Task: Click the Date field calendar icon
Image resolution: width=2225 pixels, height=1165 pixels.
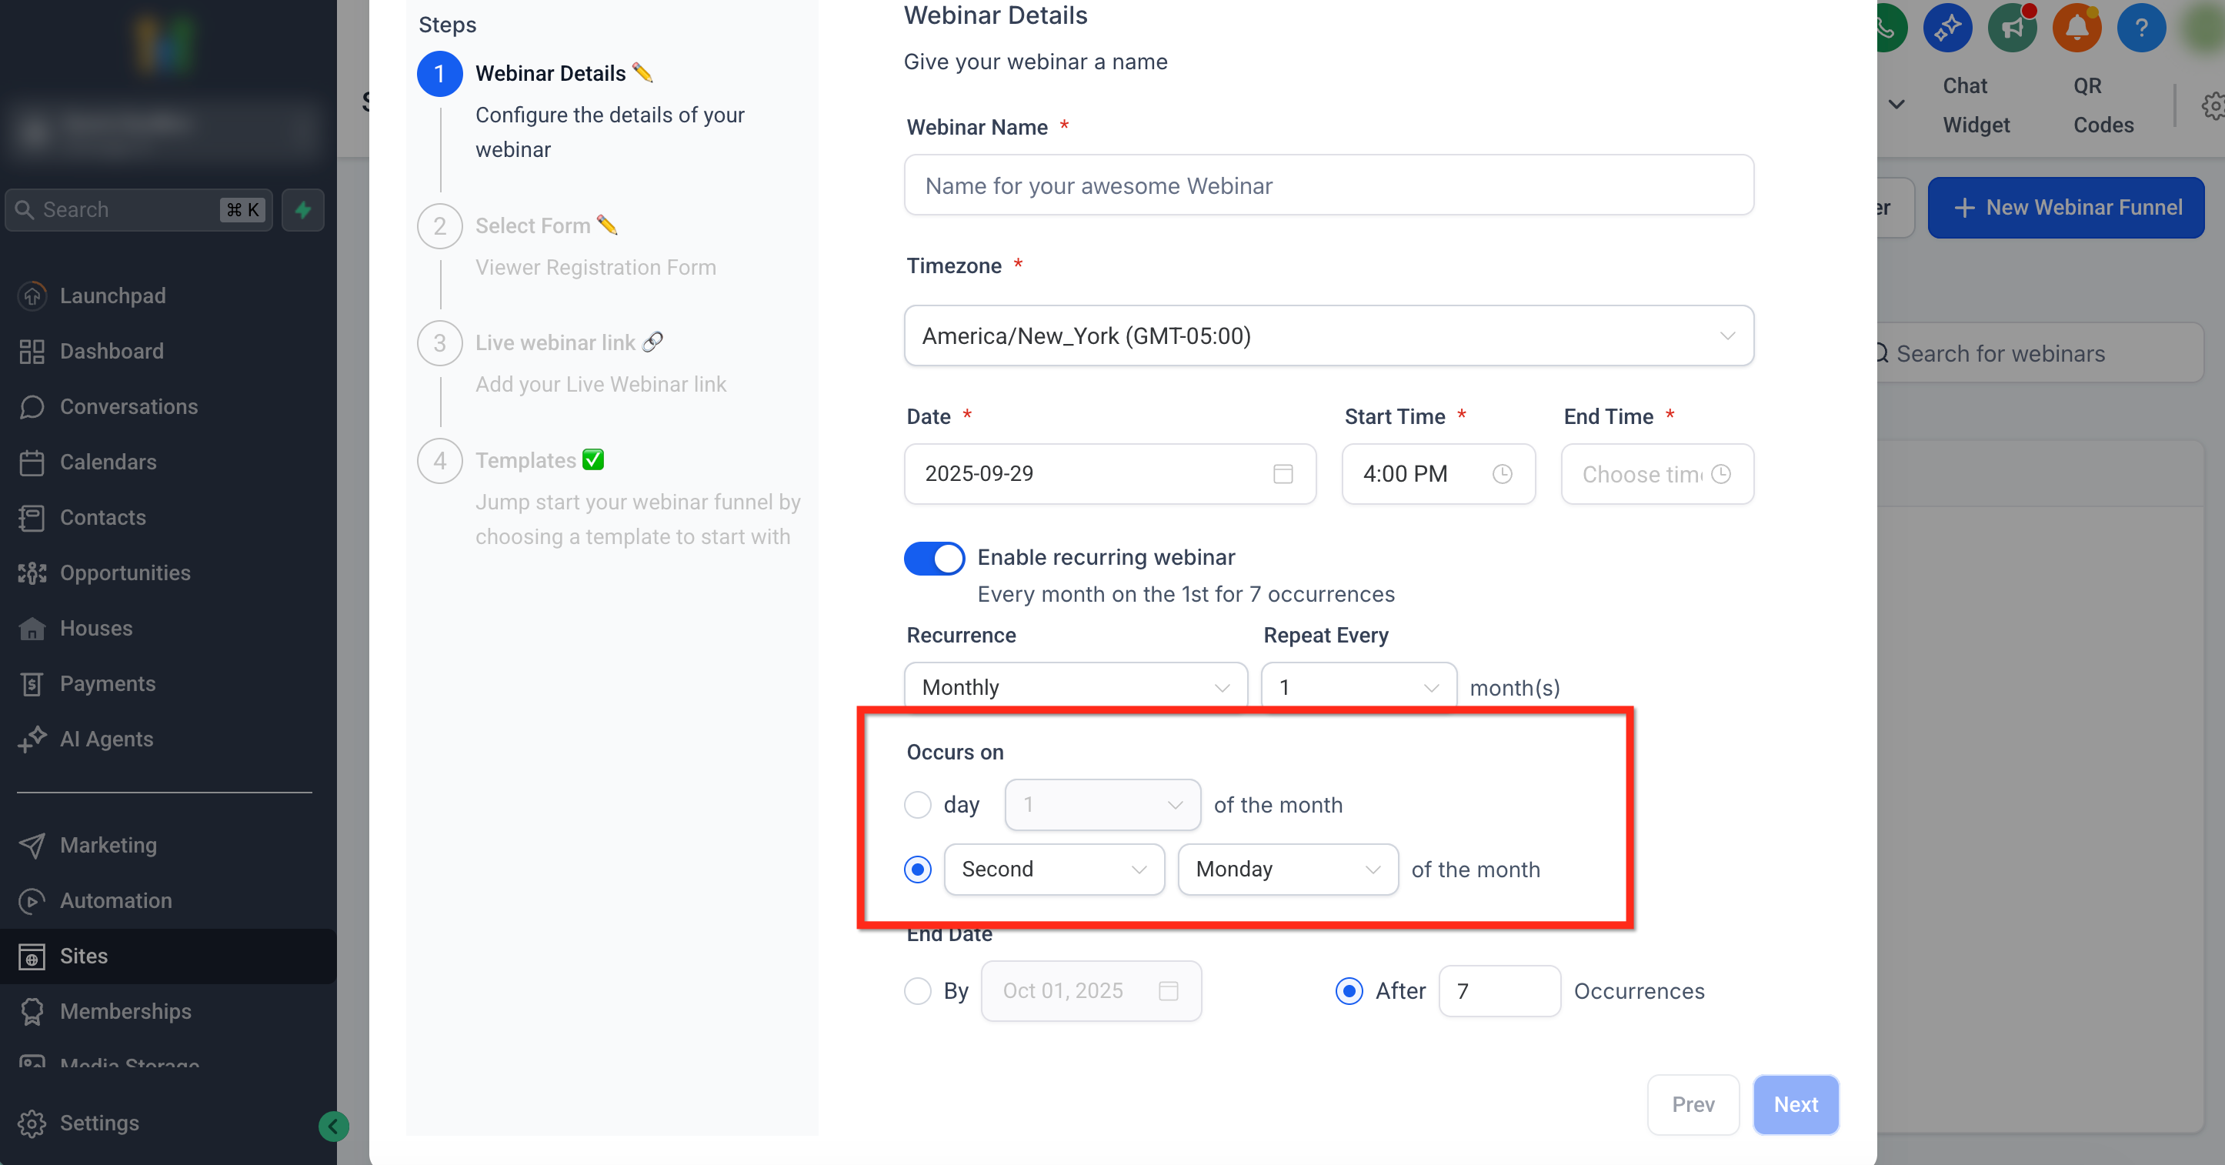Action: pos(1283,473)
